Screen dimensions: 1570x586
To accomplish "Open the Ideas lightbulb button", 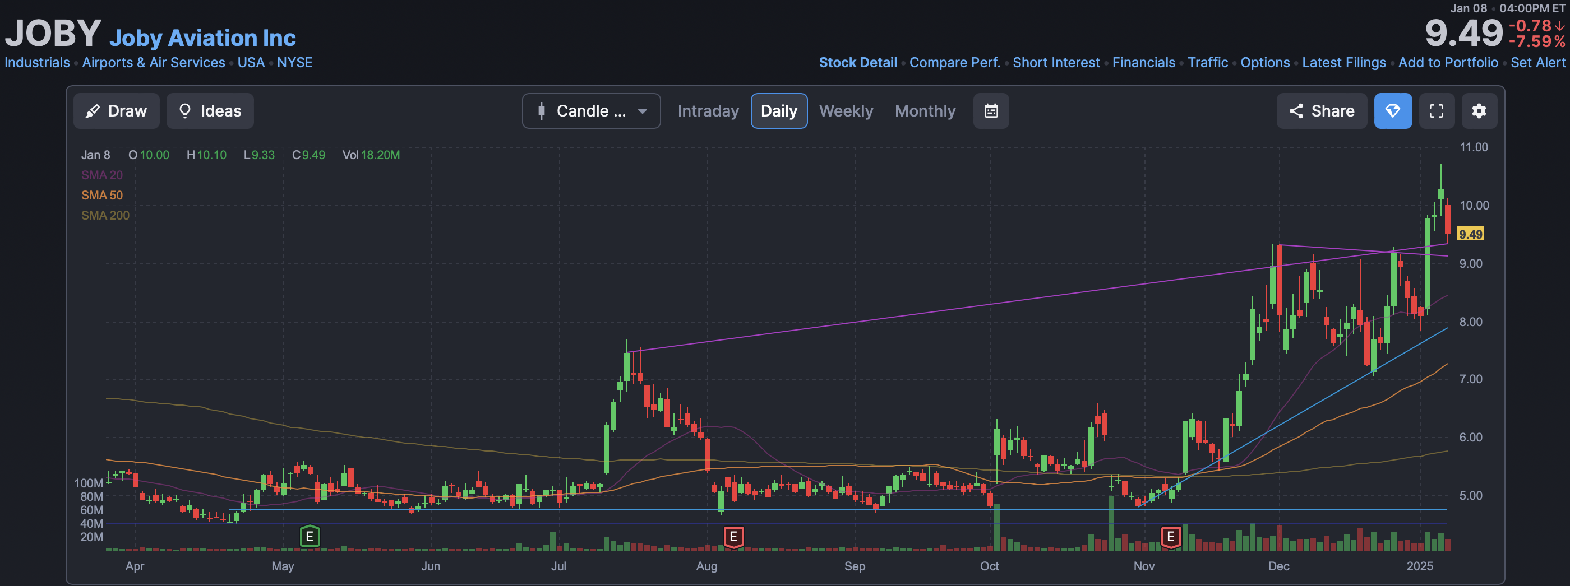I will (x=210, y=111).
